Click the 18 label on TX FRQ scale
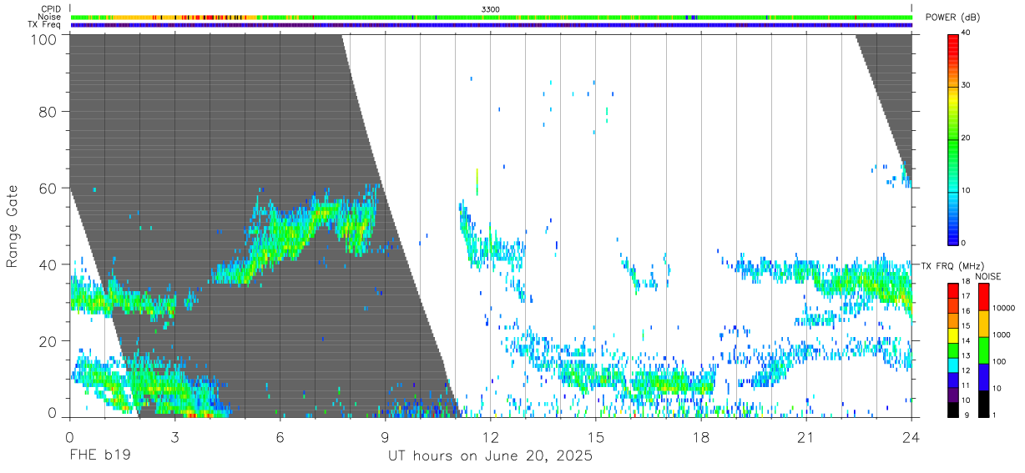The height and width of the screenshot is (473, 1025). tap(965, 283)
